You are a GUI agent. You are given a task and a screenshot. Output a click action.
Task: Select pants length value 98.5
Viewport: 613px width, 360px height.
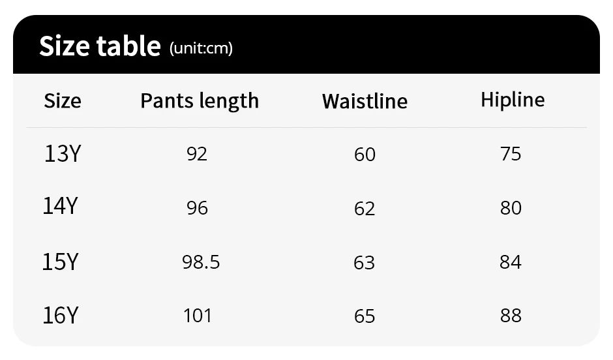201,262
